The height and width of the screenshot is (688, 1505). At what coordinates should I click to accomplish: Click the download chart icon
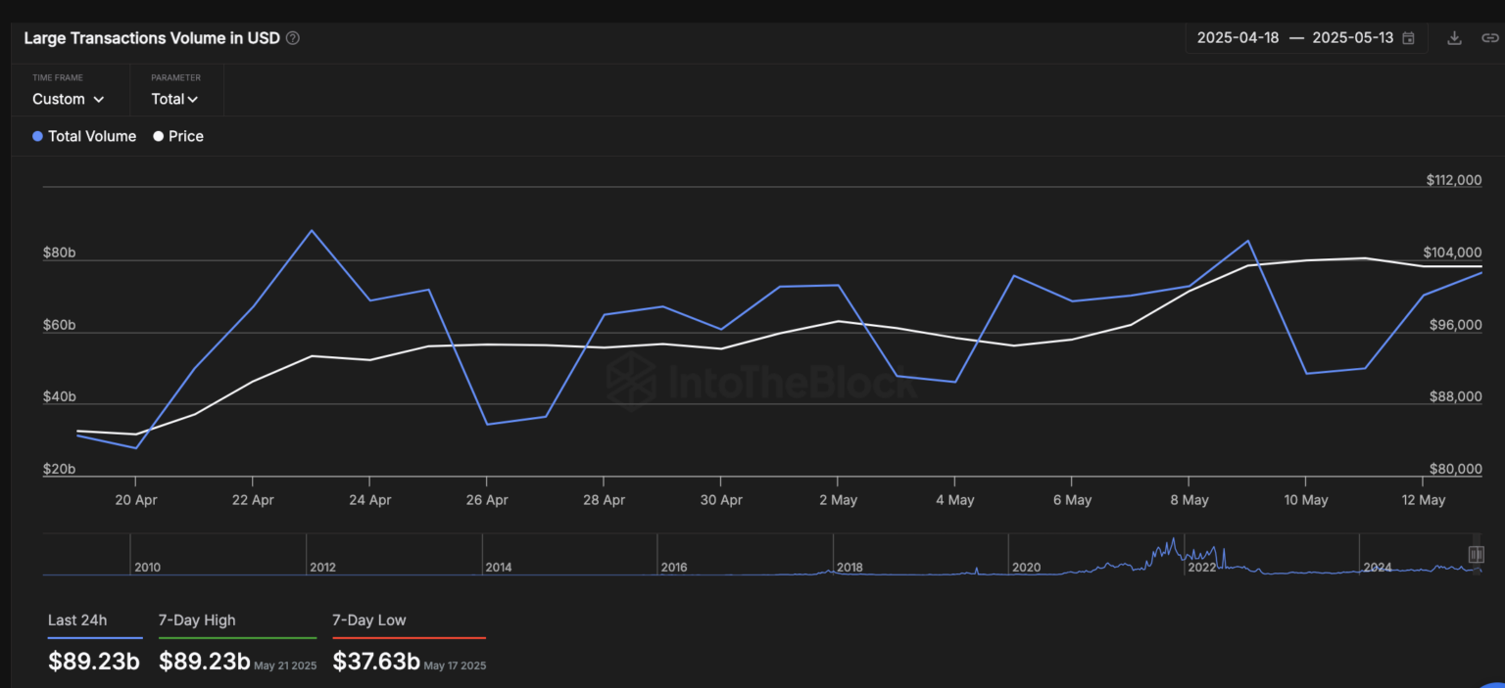coord(1454,37)
